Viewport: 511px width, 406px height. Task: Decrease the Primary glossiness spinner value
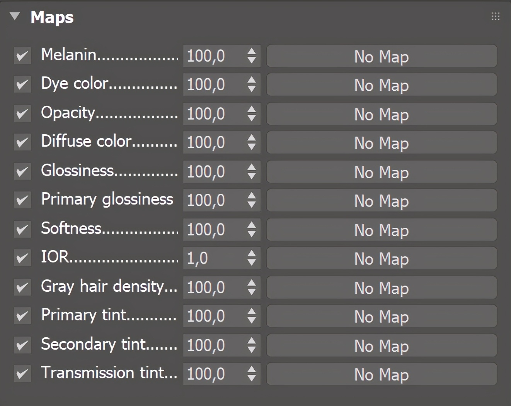click(252, 205)
